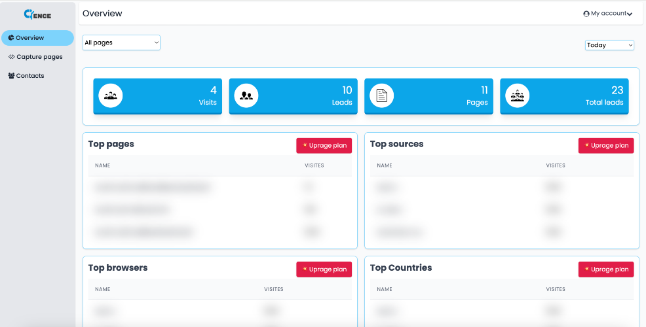Image resolution: width=646 pixels, height=327 pixels.
Task: Click NAME column header in Top Countries
Action: (x=385, y=289)
